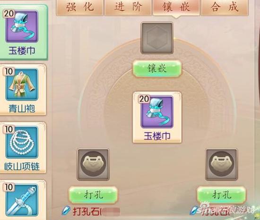This screenshot has width=260, height=220.
Task: Switch to the 强化 tab
Action: pyautogui.click(x=80, y=7)
